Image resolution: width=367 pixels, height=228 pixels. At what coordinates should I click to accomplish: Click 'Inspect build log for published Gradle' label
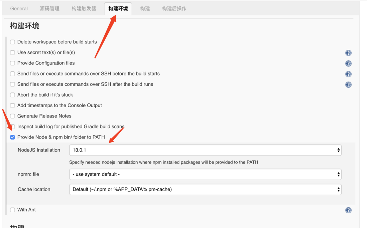71,127
